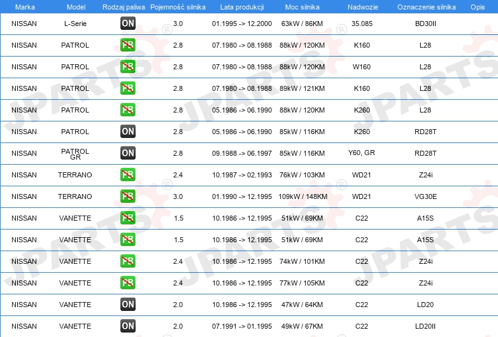Viewport: 498px width, 337px height.
Task: Select the PATROL GR model cell
Action: point(75,154)
